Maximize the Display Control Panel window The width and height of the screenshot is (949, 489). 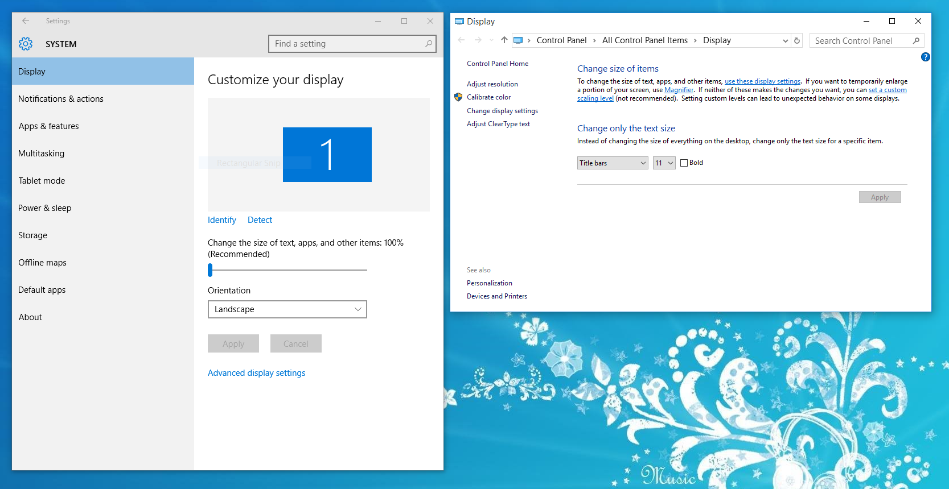892,21
